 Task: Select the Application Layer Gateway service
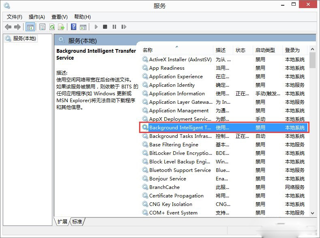pos(225,102)
